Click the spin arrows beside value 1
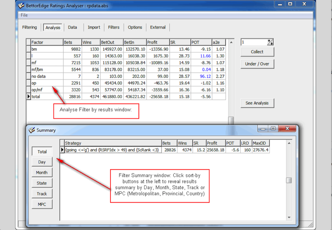The width and height of the screenshot is (332, 230). tap(270, 42)
